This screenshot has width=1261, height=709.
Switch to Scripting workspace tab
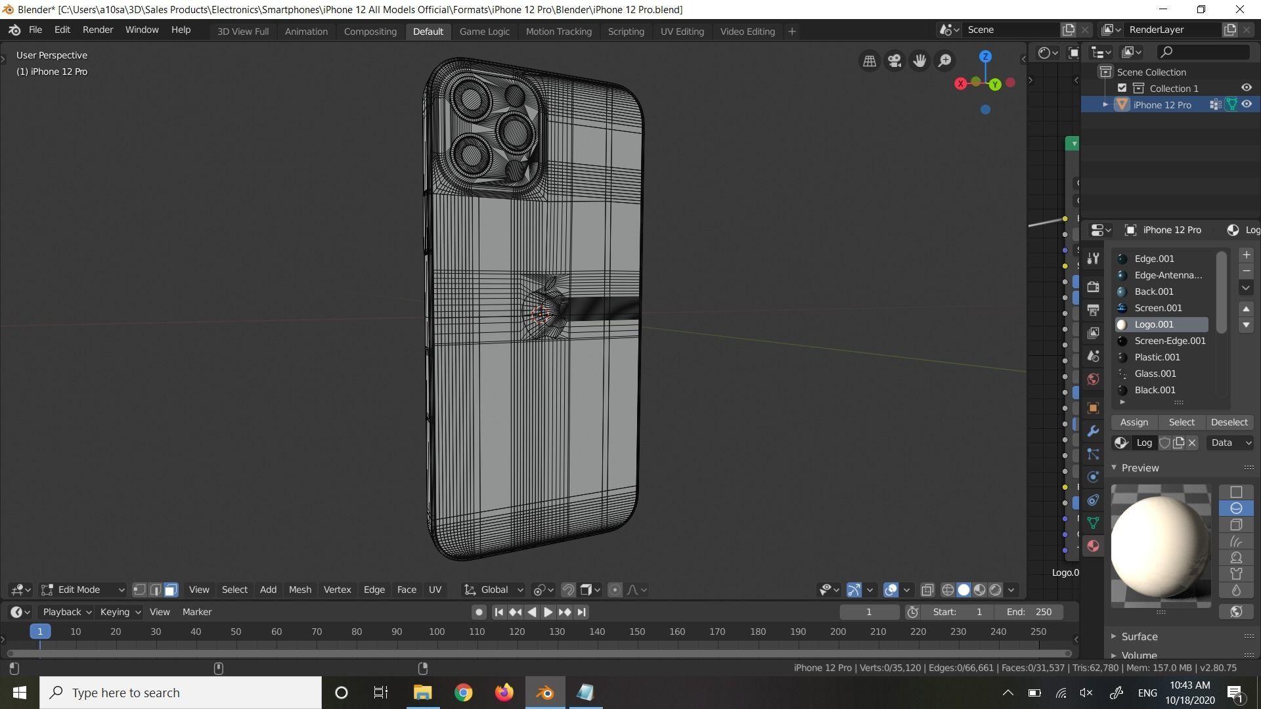(x=626, y=31)
